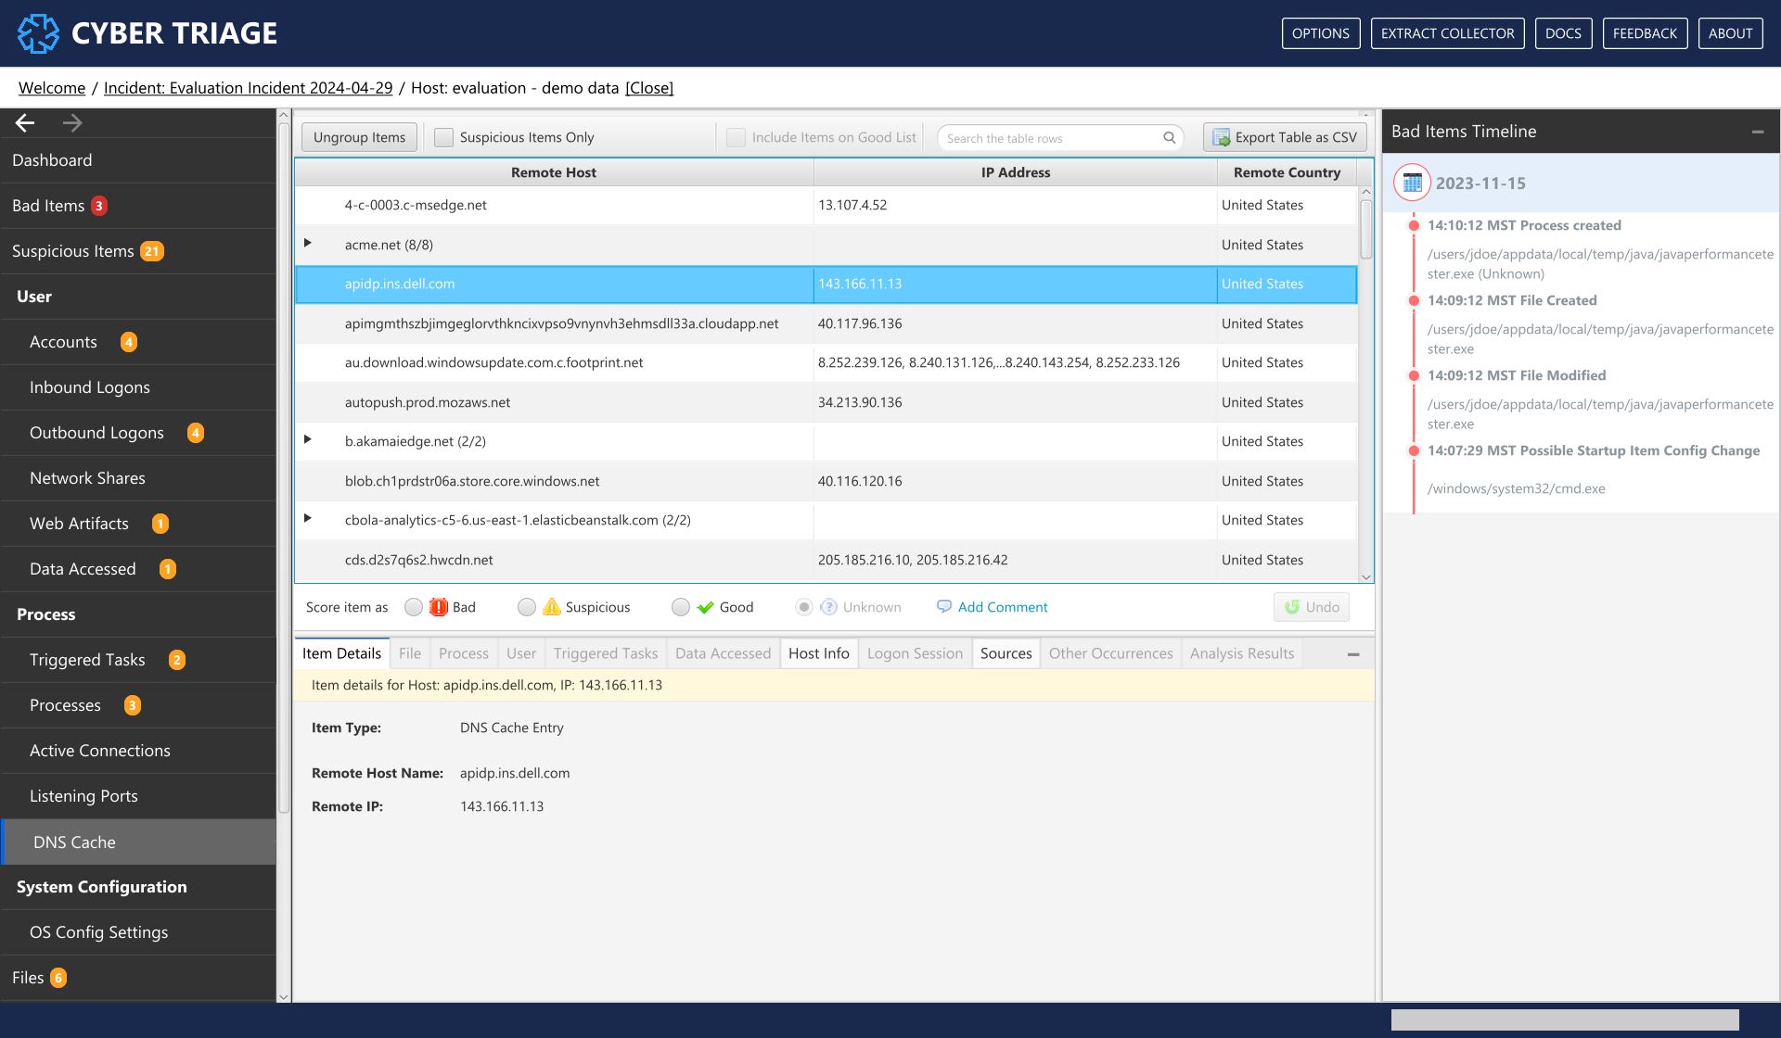Score item as Bad
The image size is (1781, 1038).
[x=414, y=607]
